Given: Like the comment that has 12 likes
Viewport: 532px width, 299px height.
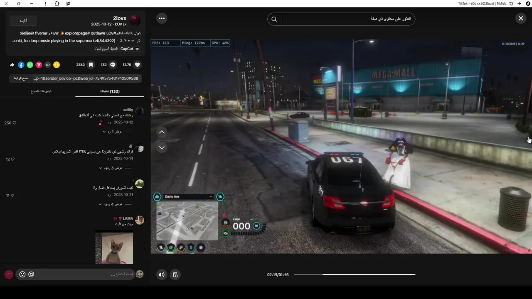Looking at the screenshot, I should [x=13, y=159].
